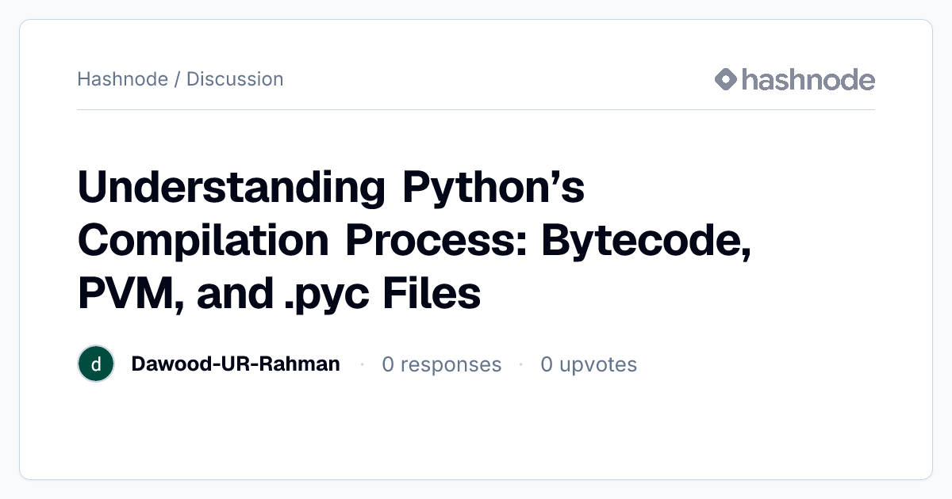Viewport: 952px width, 499px height.
Task: Select the word PVM in the title
Action: pos(132,295)
